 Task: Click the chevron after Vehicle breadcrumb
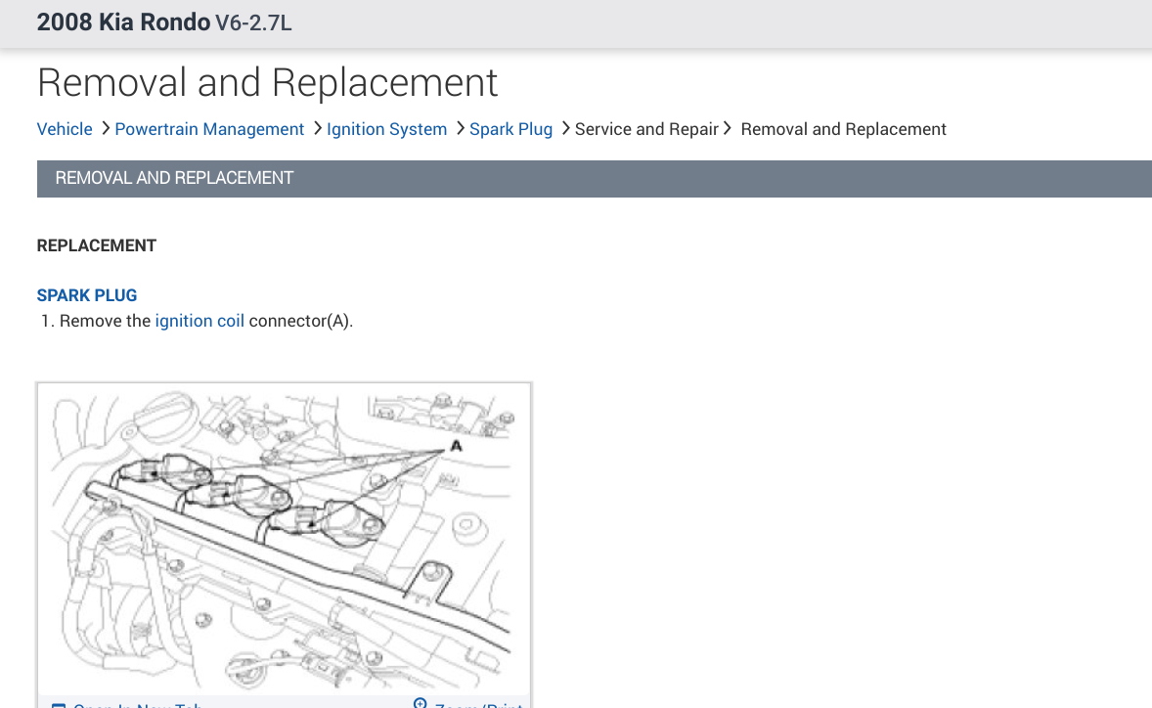[x=105, y=128]
